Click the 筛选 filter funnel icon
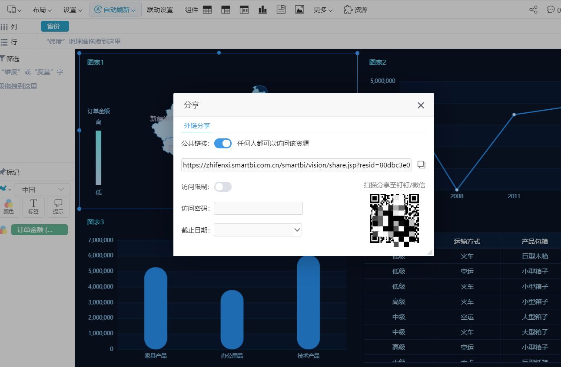The image size is (561, 367). [2, 59]
